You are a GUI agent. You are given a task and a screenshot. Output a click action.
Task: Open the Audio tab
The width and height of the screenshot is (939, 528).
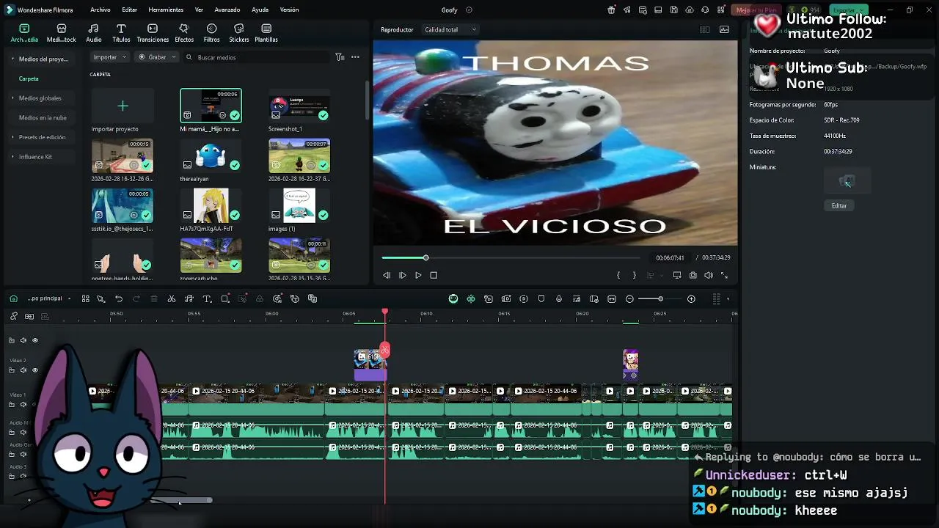coord(94,33)
